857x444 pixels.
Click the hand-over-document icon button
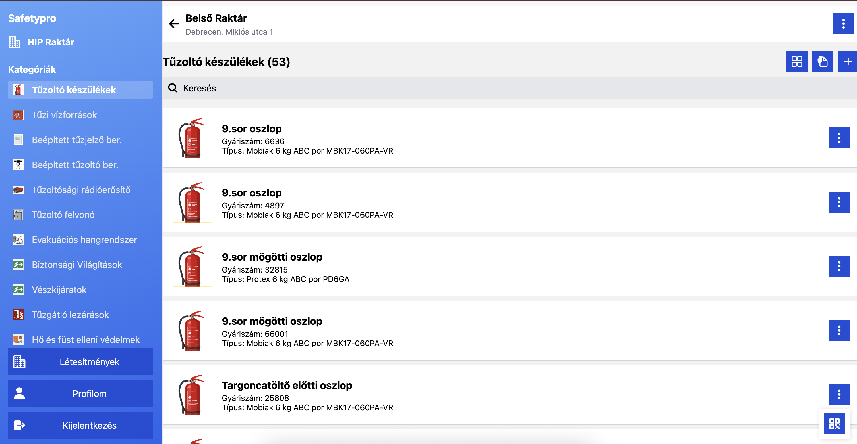822,61
